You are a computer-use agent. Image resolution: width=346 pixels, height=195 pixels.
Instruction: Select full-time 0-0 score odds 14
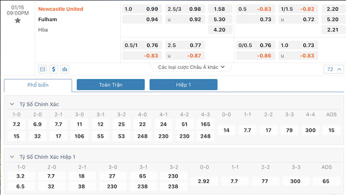pyautogui.click(x=226, y=130)
